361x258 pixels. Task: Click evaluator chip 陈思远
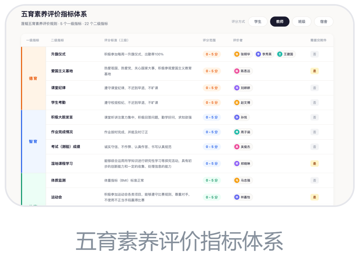click(x=243, y=71)
